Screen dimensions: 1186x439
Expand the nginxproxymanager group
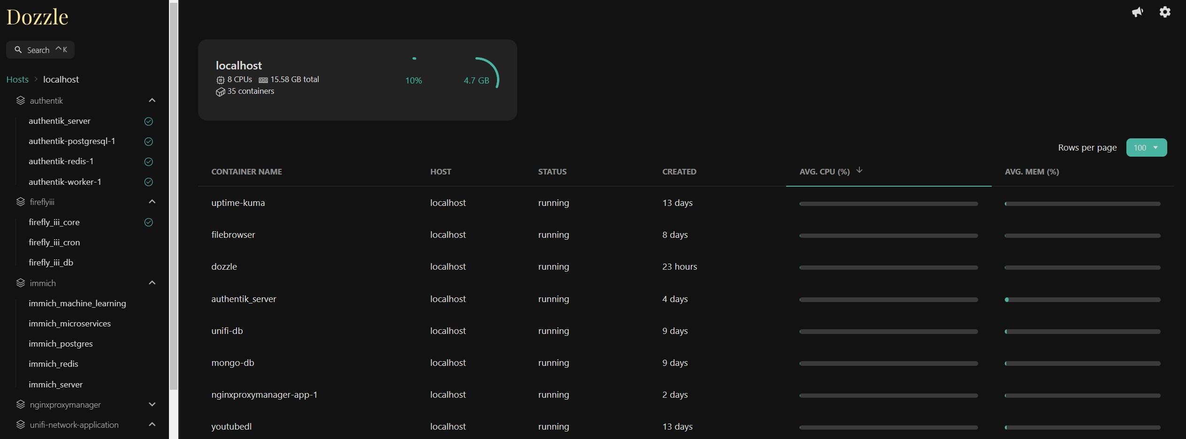point(152,404)
